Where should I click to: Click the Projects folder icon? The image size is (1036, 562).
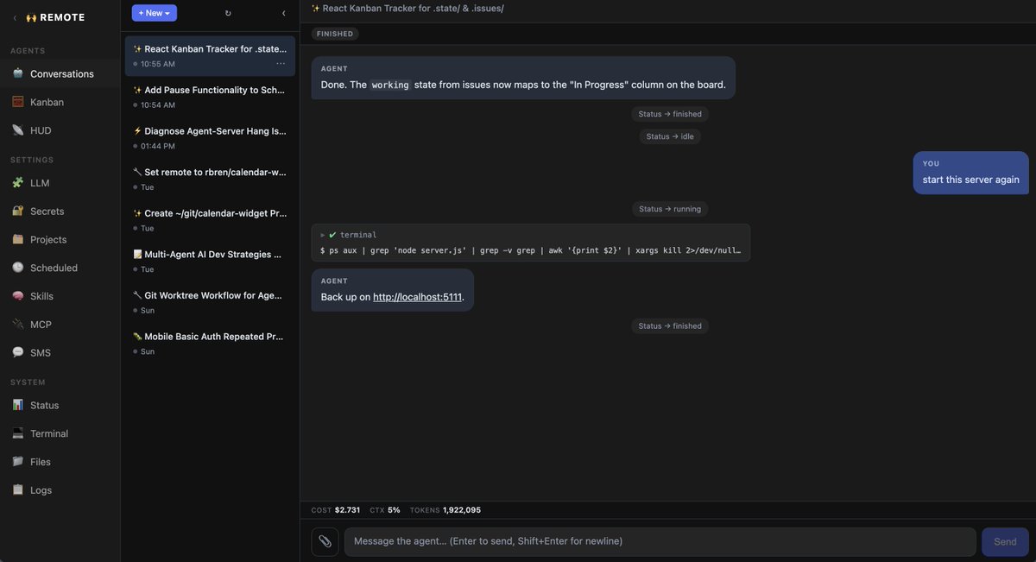(x=17, y=239)
